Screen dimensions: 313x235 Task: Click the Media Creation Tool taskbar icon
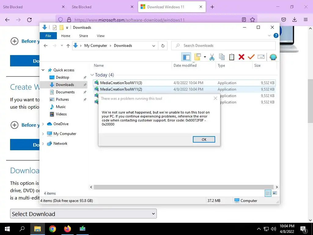[82, 229]
